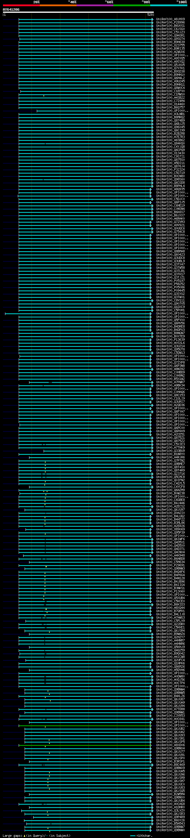Select the UniRef100_A9SYQ2 label

pos(170,62)
